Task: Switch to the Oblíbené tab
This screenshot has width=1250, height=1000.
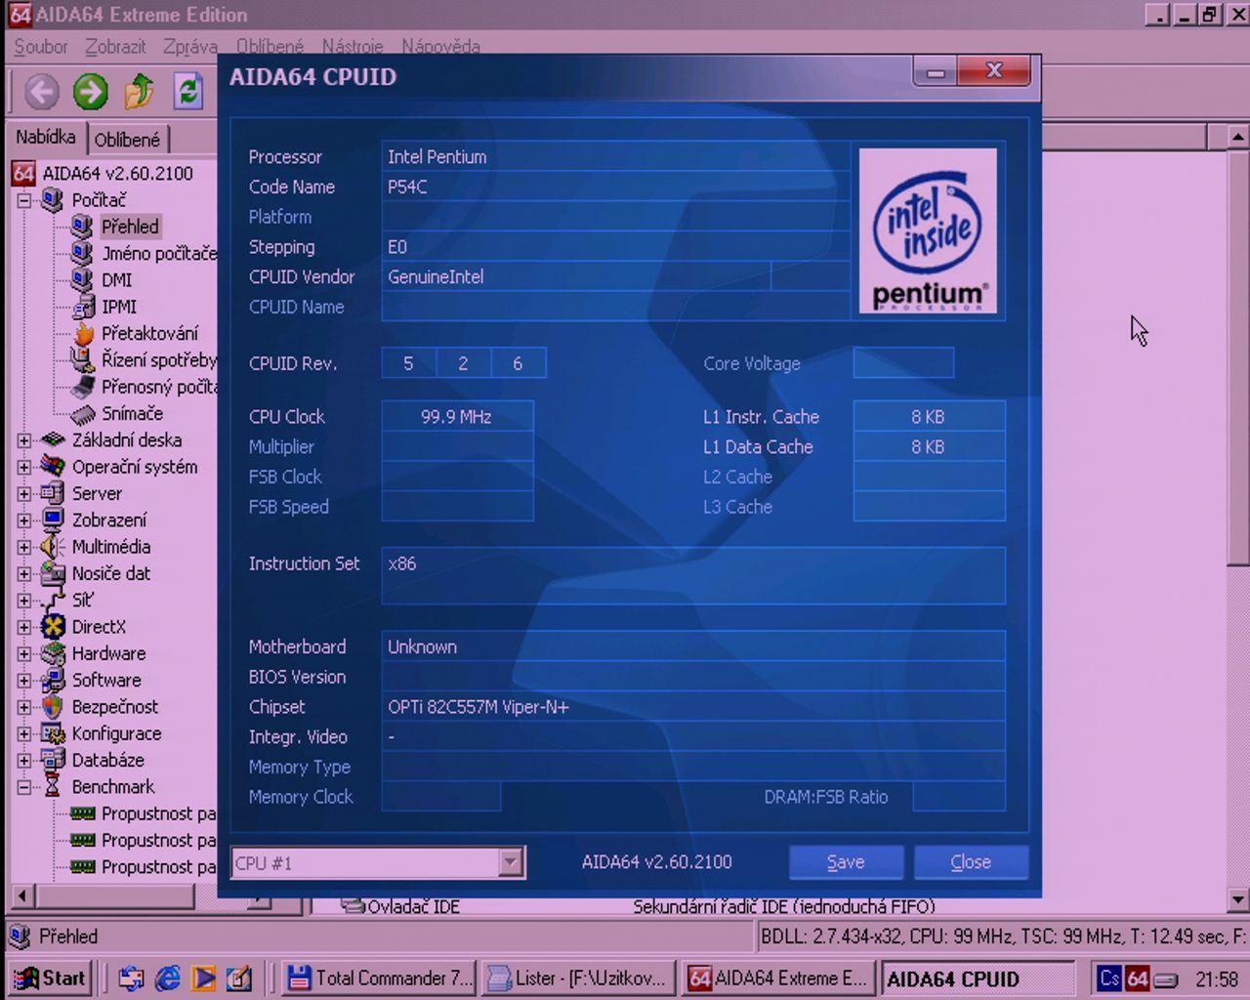Action: tap(127, 140)
